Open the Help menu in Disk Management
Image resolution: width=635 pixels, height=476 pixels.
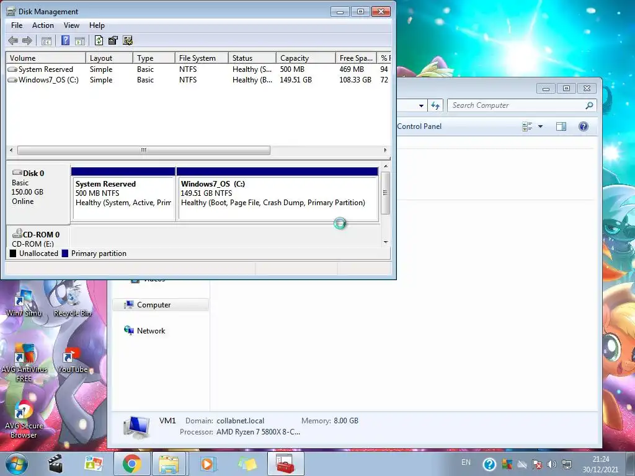point(97,25)
